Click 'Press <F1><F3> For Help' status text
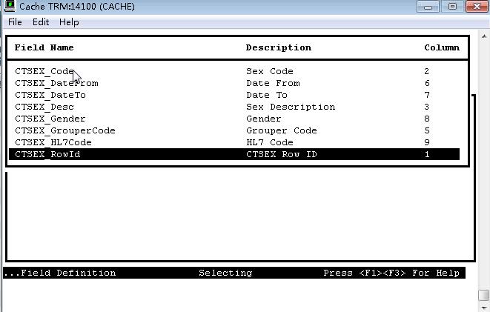 tap(391, 273)
